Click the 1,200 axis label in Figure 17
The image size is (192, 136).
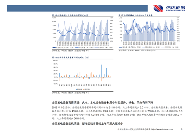[120, 21]
